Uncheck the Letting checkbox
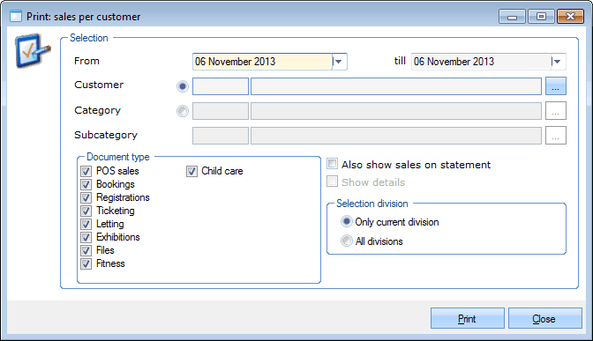The height and width of the screenshot is (341, 593). click(86, 224)
